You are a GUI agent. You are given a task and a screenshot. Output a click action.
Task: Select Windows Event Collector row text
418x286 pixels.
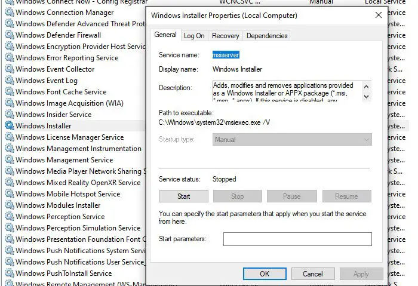(x=55, y=69)
